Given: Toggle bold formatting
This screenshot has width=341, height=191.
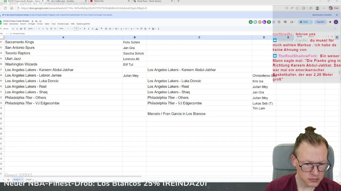Looking at the screenshot, I should coord(84,29).
